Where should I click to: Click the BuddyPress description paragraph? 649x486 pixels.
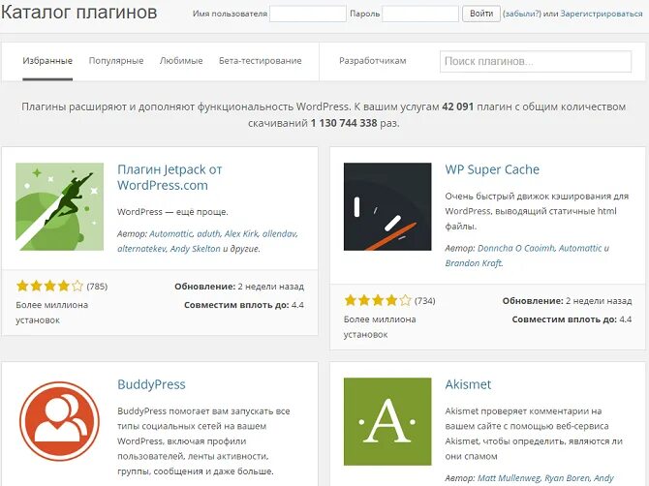click(x=203, y=440)
